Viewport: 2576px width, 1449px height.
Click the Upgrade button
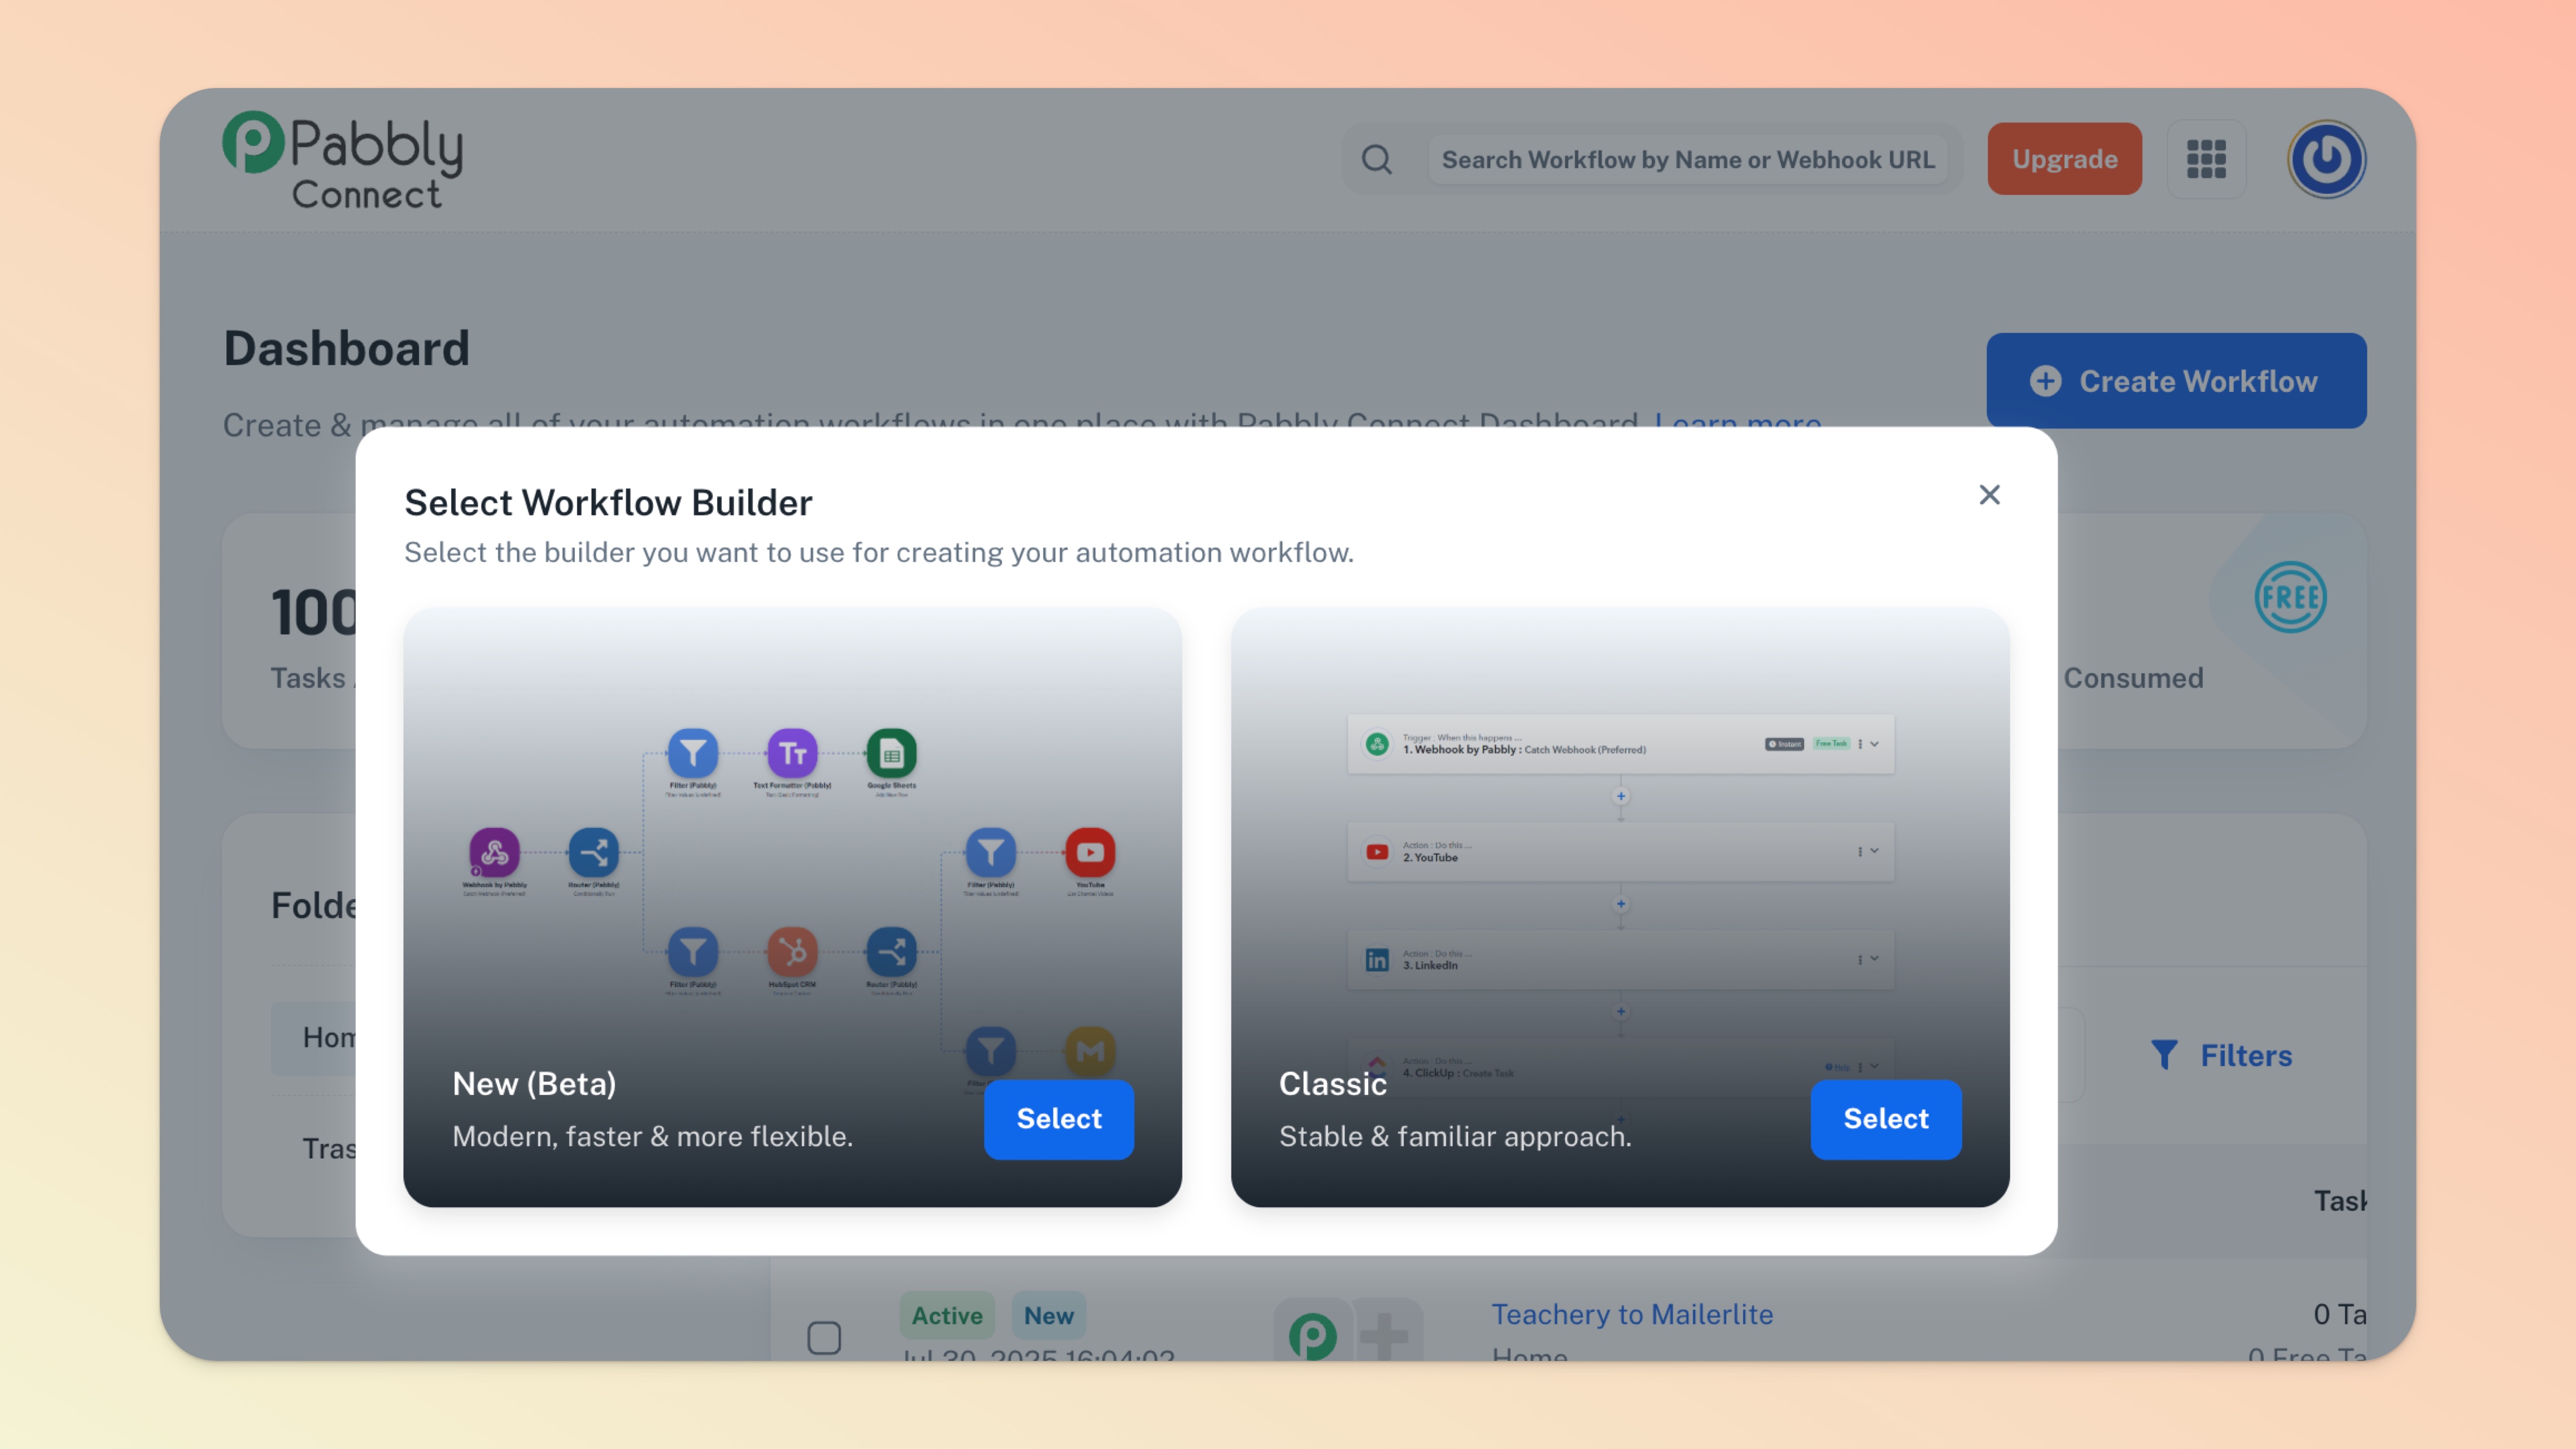point(2064,160)
